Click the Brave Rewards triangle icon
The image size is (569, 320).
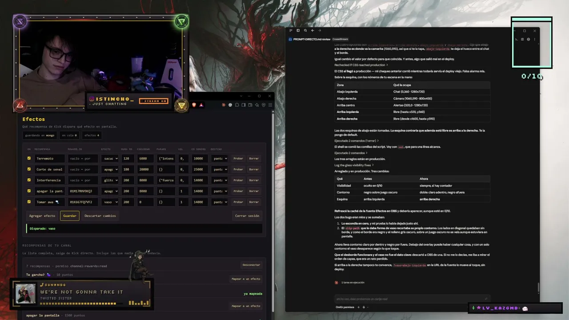201,105
